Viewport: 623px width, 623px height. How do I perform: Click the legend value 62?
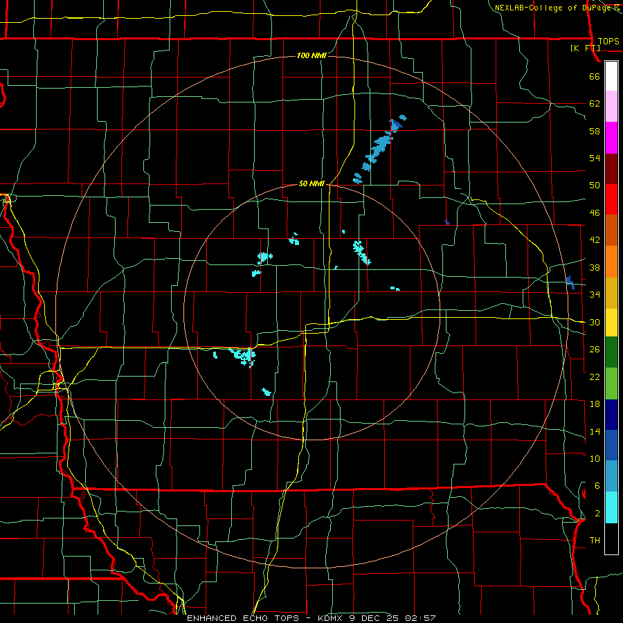(x=595, y=103)
